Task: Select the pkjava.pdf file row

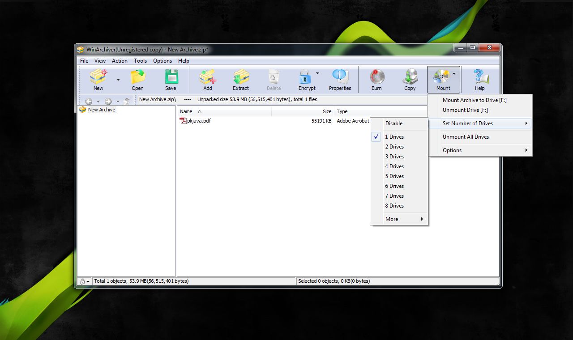Action: (274, 121)
